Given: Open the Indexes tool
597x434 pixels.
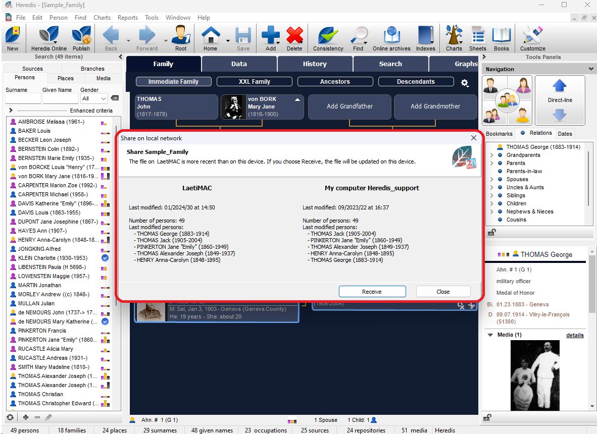Looking at the screenshot, I should pyautogui.click(x=425, y=38).
